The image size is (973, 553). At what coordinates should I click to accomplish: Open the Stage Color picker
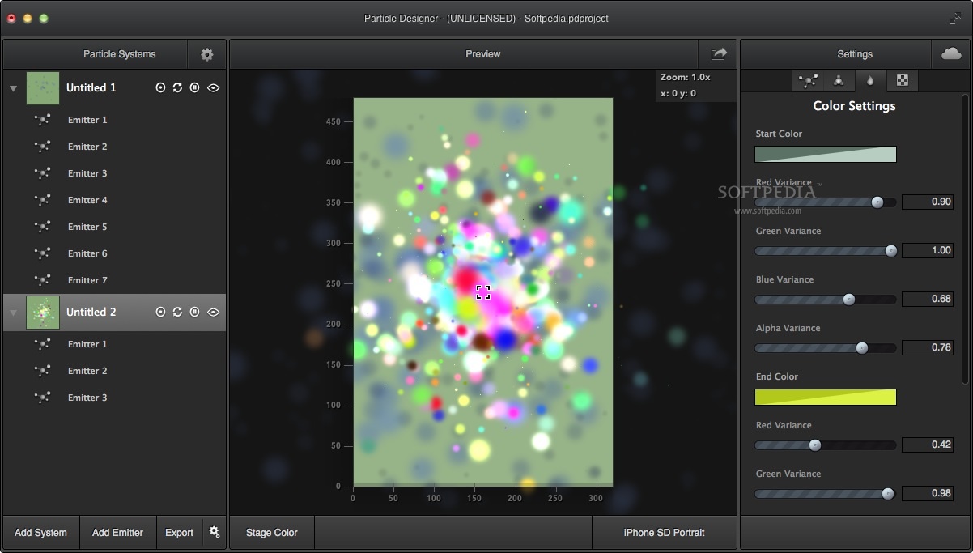272,533
